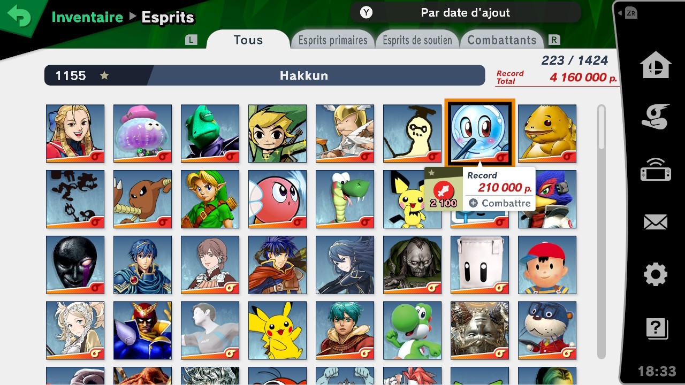Select the spirits swirl icon in sidebar

click(656, 116)
